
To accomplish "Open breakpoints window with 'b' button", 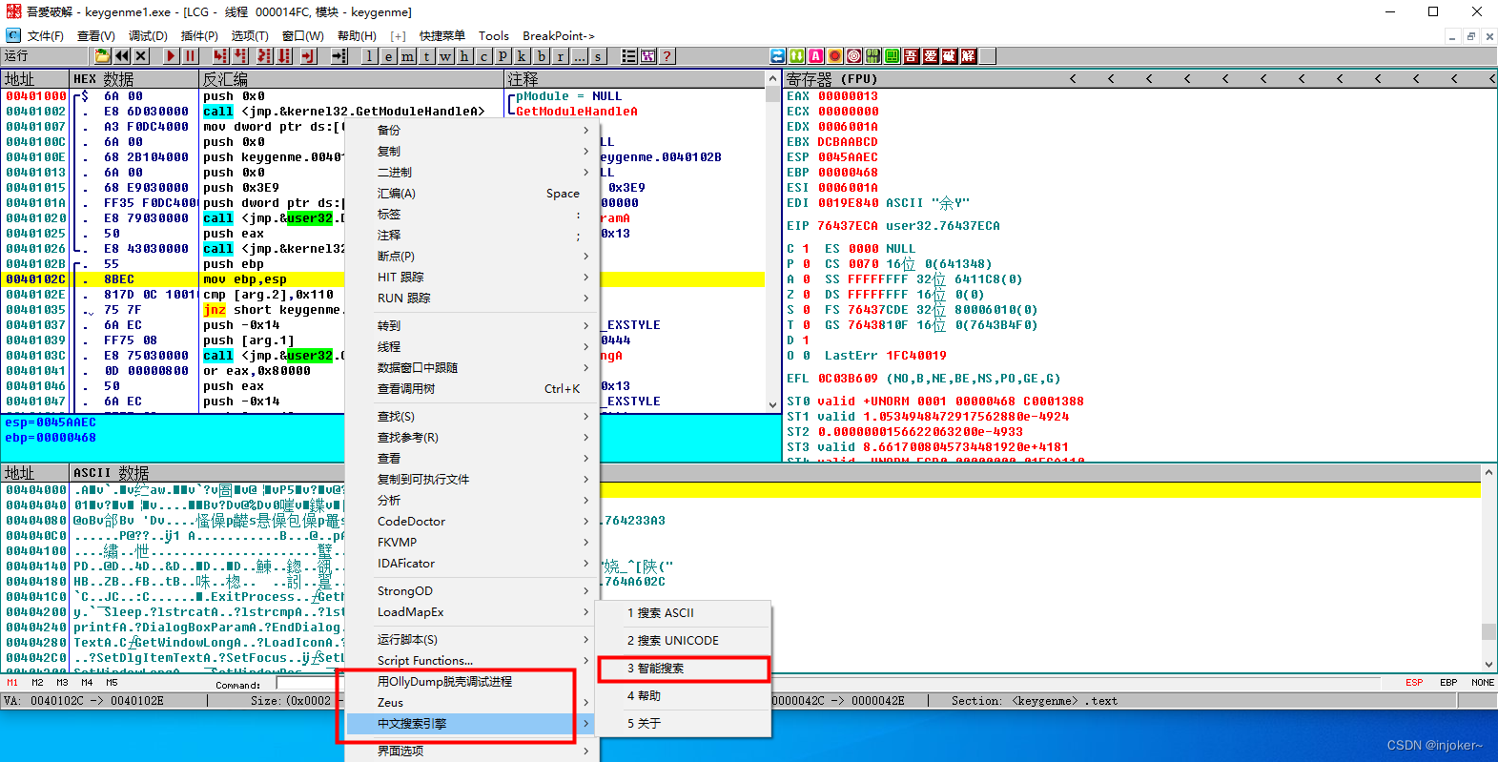I will (542, 56).
